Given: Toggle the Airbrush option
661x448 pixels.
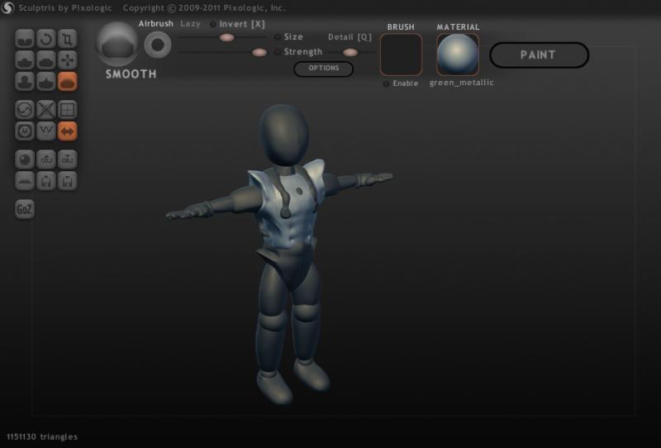Looking at the screenshot, I should (x=156, y=24).
